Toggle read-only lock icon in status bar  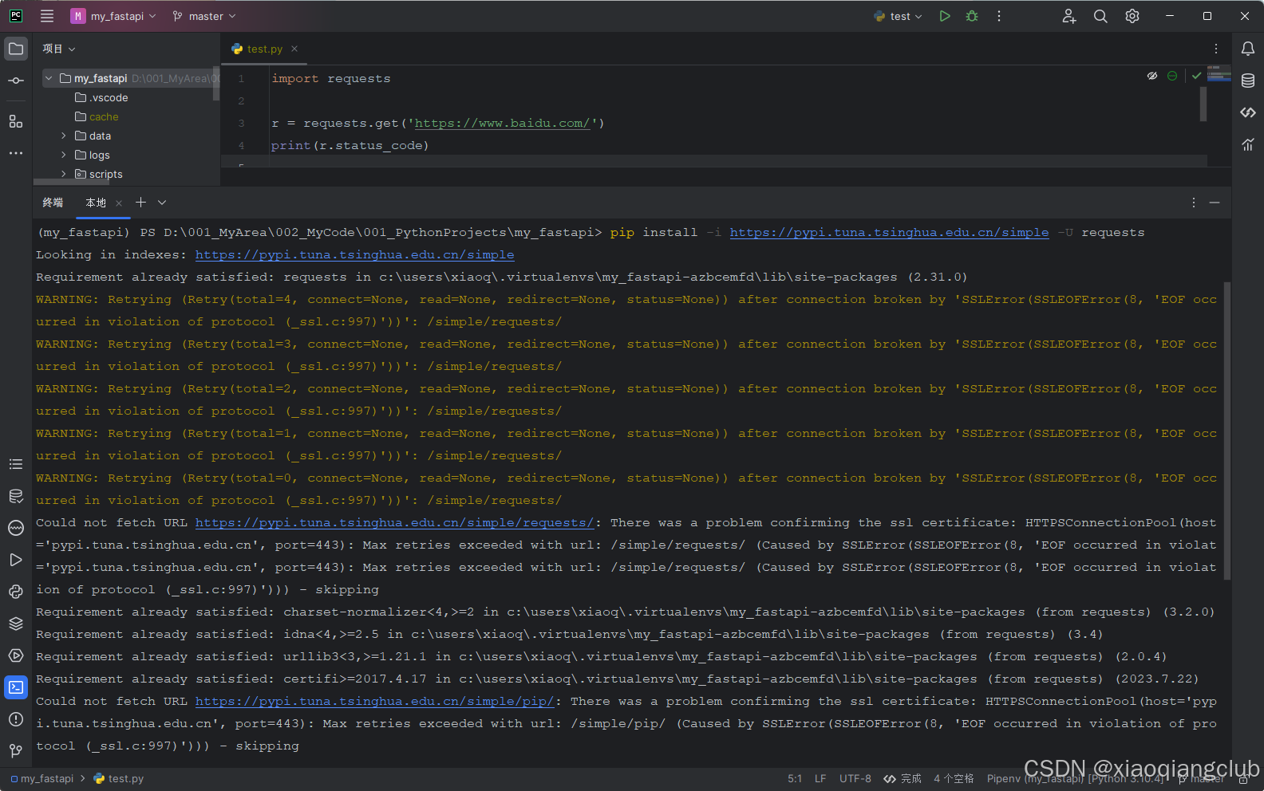(1244, 779)
